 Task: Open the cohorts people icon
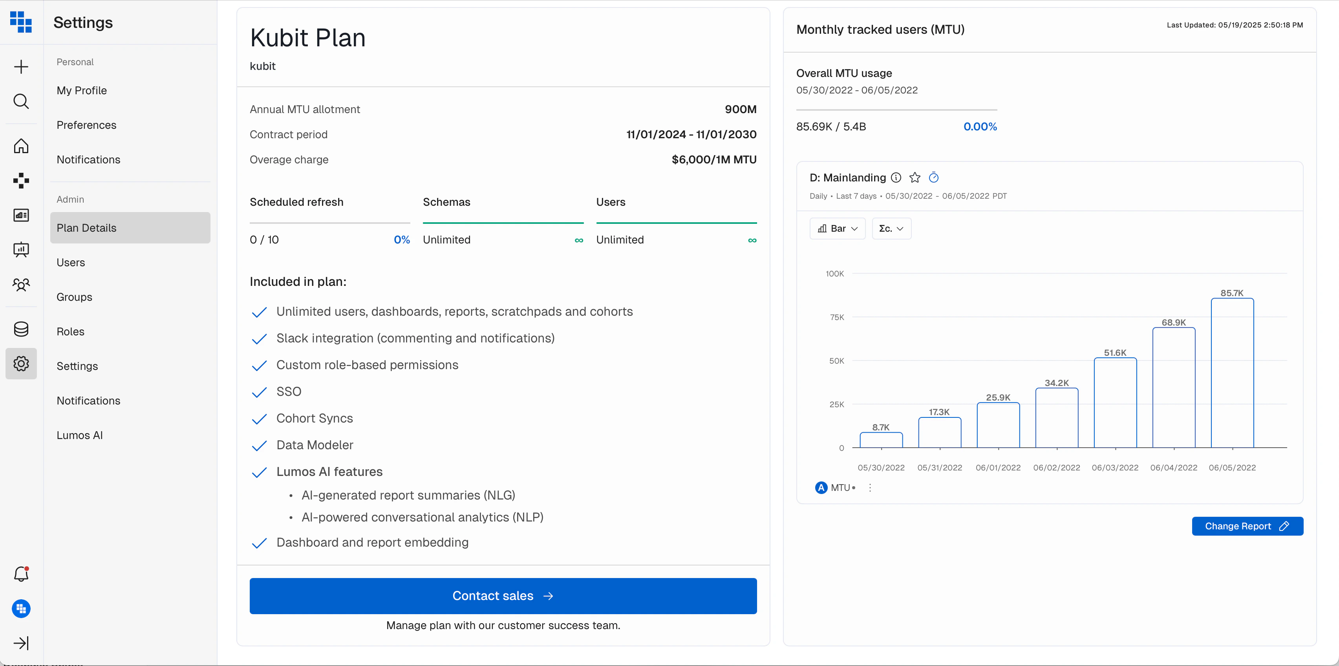pyautogui.click(x=21, y=284)
